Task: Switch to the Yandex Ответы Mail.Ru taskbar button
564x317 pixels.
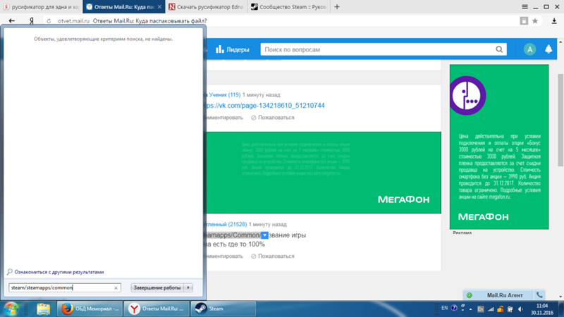Action: coord(157,309)
